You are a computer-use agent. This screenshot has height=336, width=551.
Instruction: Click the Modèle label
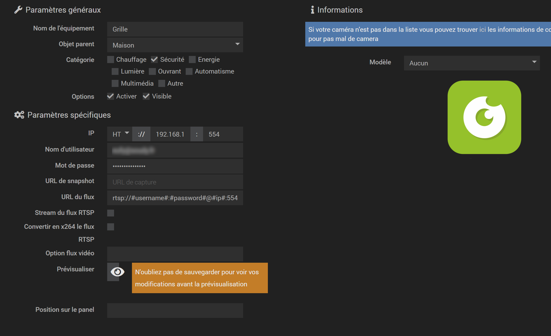[380, 62]
